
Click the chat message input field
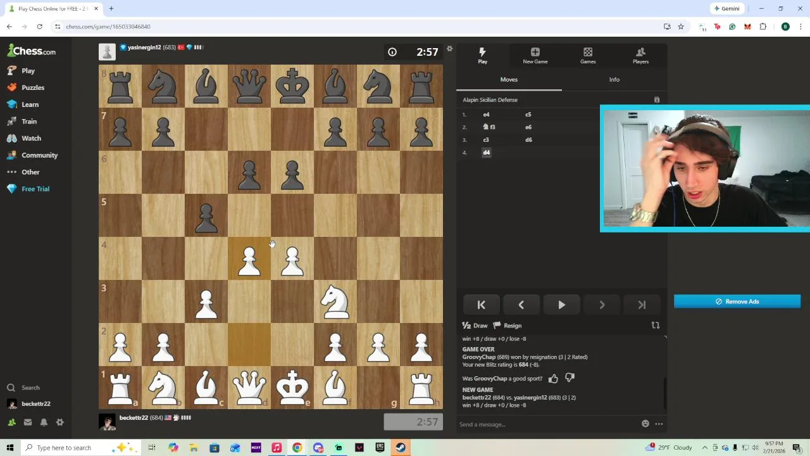tap(547, 424)
